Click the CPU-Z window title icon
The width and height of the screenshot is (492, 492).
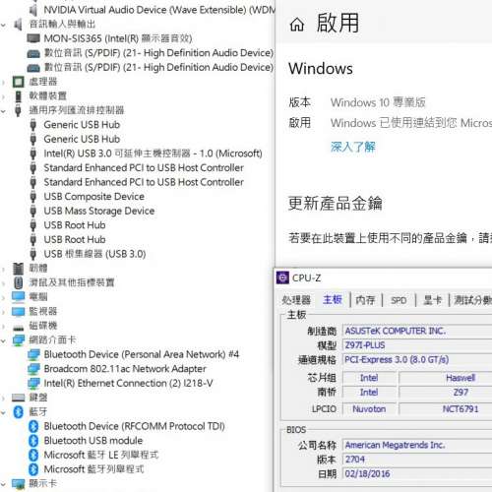(282, 277)
